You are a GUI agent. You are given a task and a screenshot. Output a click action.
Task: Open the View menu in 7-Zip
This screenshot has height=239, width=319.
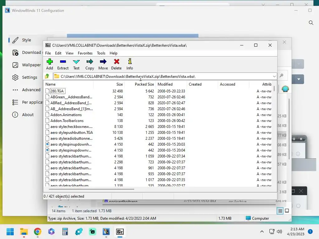coord(69,53)
